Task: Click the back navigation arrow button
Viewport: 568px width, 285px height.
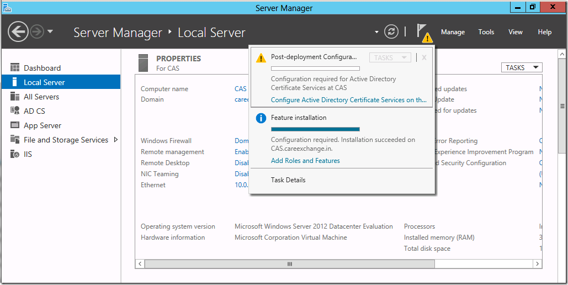Action: pyautogui.click(x=18, y=32)
